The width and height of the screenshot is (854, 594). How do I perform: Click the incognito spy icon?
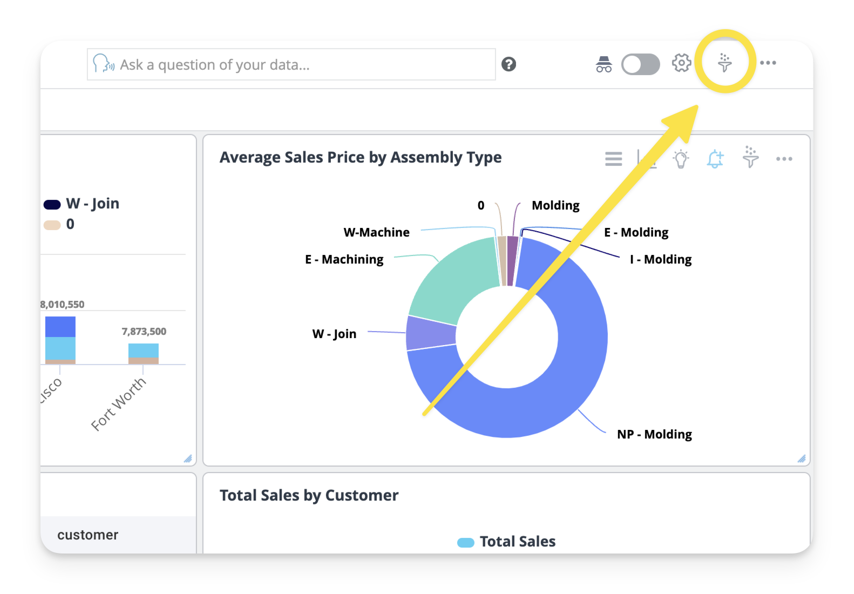click(604, 64)
